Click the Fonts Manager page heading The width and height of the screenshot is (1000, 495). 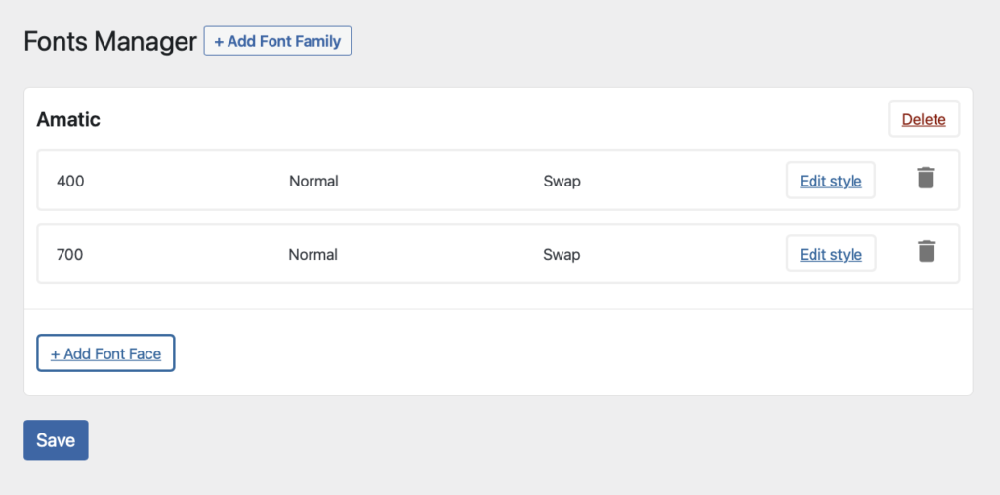(x=110, y=41)
